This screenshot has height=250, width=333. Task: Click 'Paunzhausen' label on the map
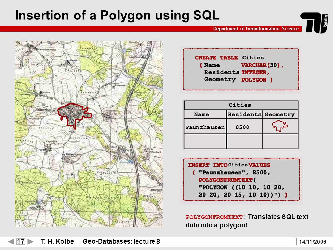tap(46, 110)
